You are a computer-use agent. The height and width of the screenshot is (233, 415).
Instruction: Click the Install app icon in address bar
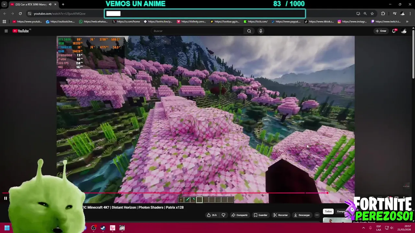coord(358,14)
